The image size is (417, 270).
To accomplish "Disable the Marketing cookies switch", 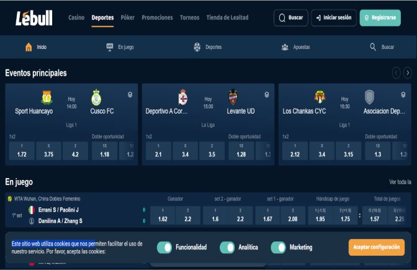I will click(x=278, y=248).
